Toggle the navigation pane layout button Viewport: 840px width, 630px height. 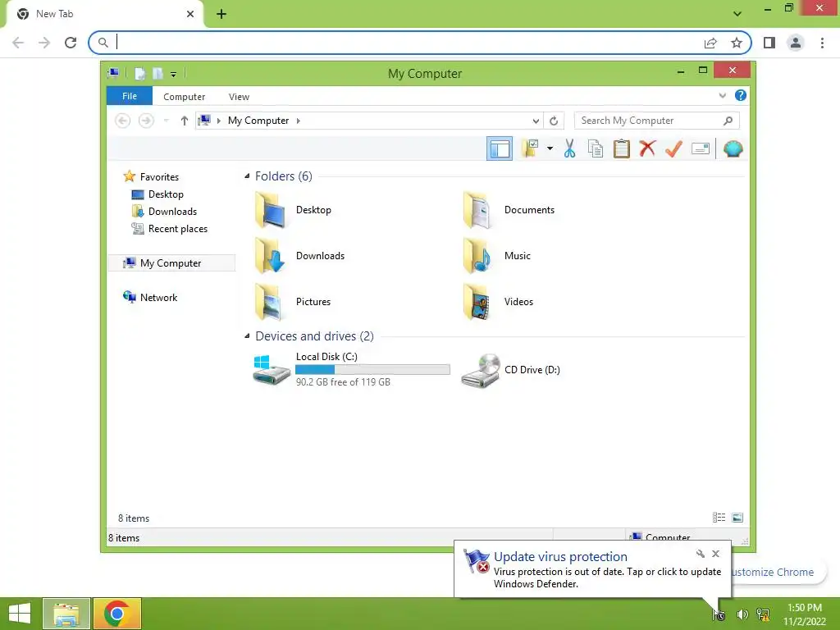(x=500, y=149)
